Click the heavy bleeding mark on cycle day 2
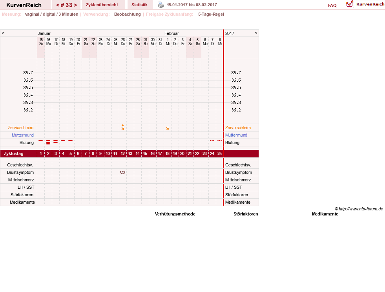The width and height of the screenshot is (385, 292). (x=48, y=142)
